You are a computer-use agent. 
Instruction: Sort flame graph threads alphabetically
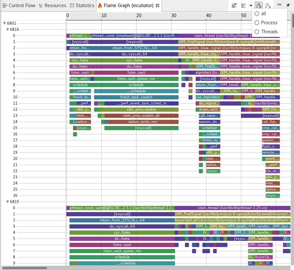(259, 5)
